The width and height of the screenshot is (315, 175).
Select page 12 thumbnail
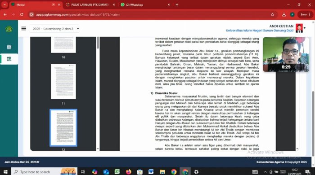pos(63,128)
